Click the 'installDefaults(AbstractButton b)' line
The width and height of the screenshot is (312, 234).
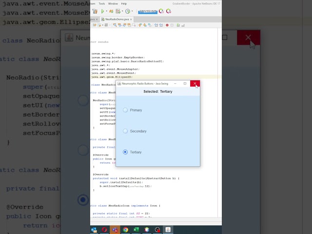(x=136, y=178)
